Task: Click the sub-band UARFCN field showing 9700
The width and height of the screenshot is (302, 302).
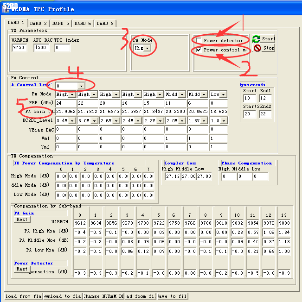Action: (x=143, y=223)
